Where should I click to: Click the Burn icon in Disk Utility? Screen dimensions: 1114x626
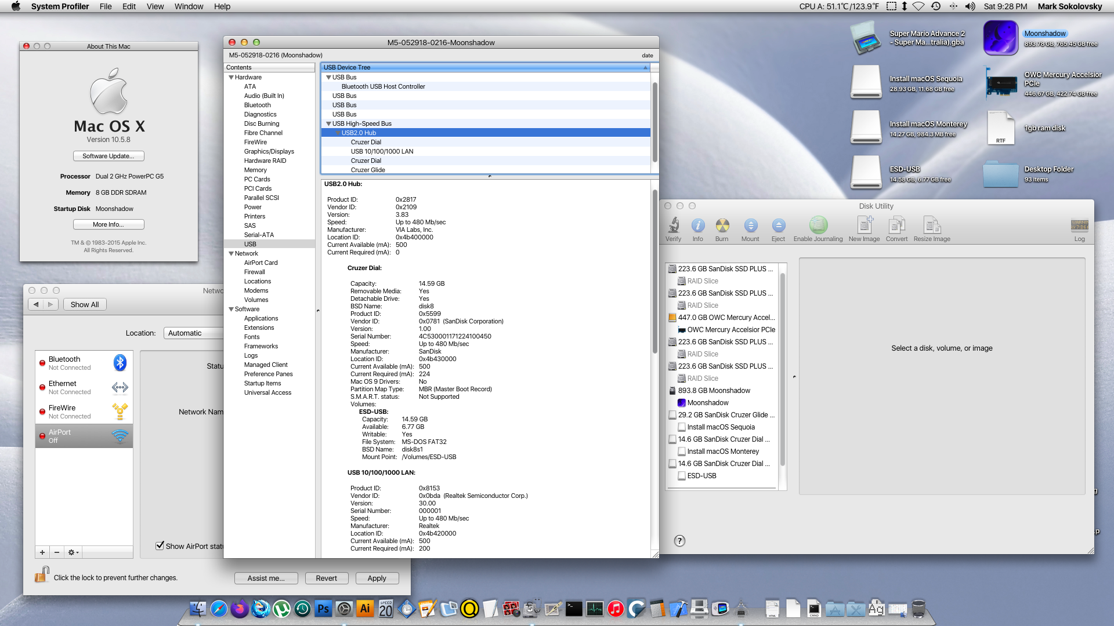point(722,225)
